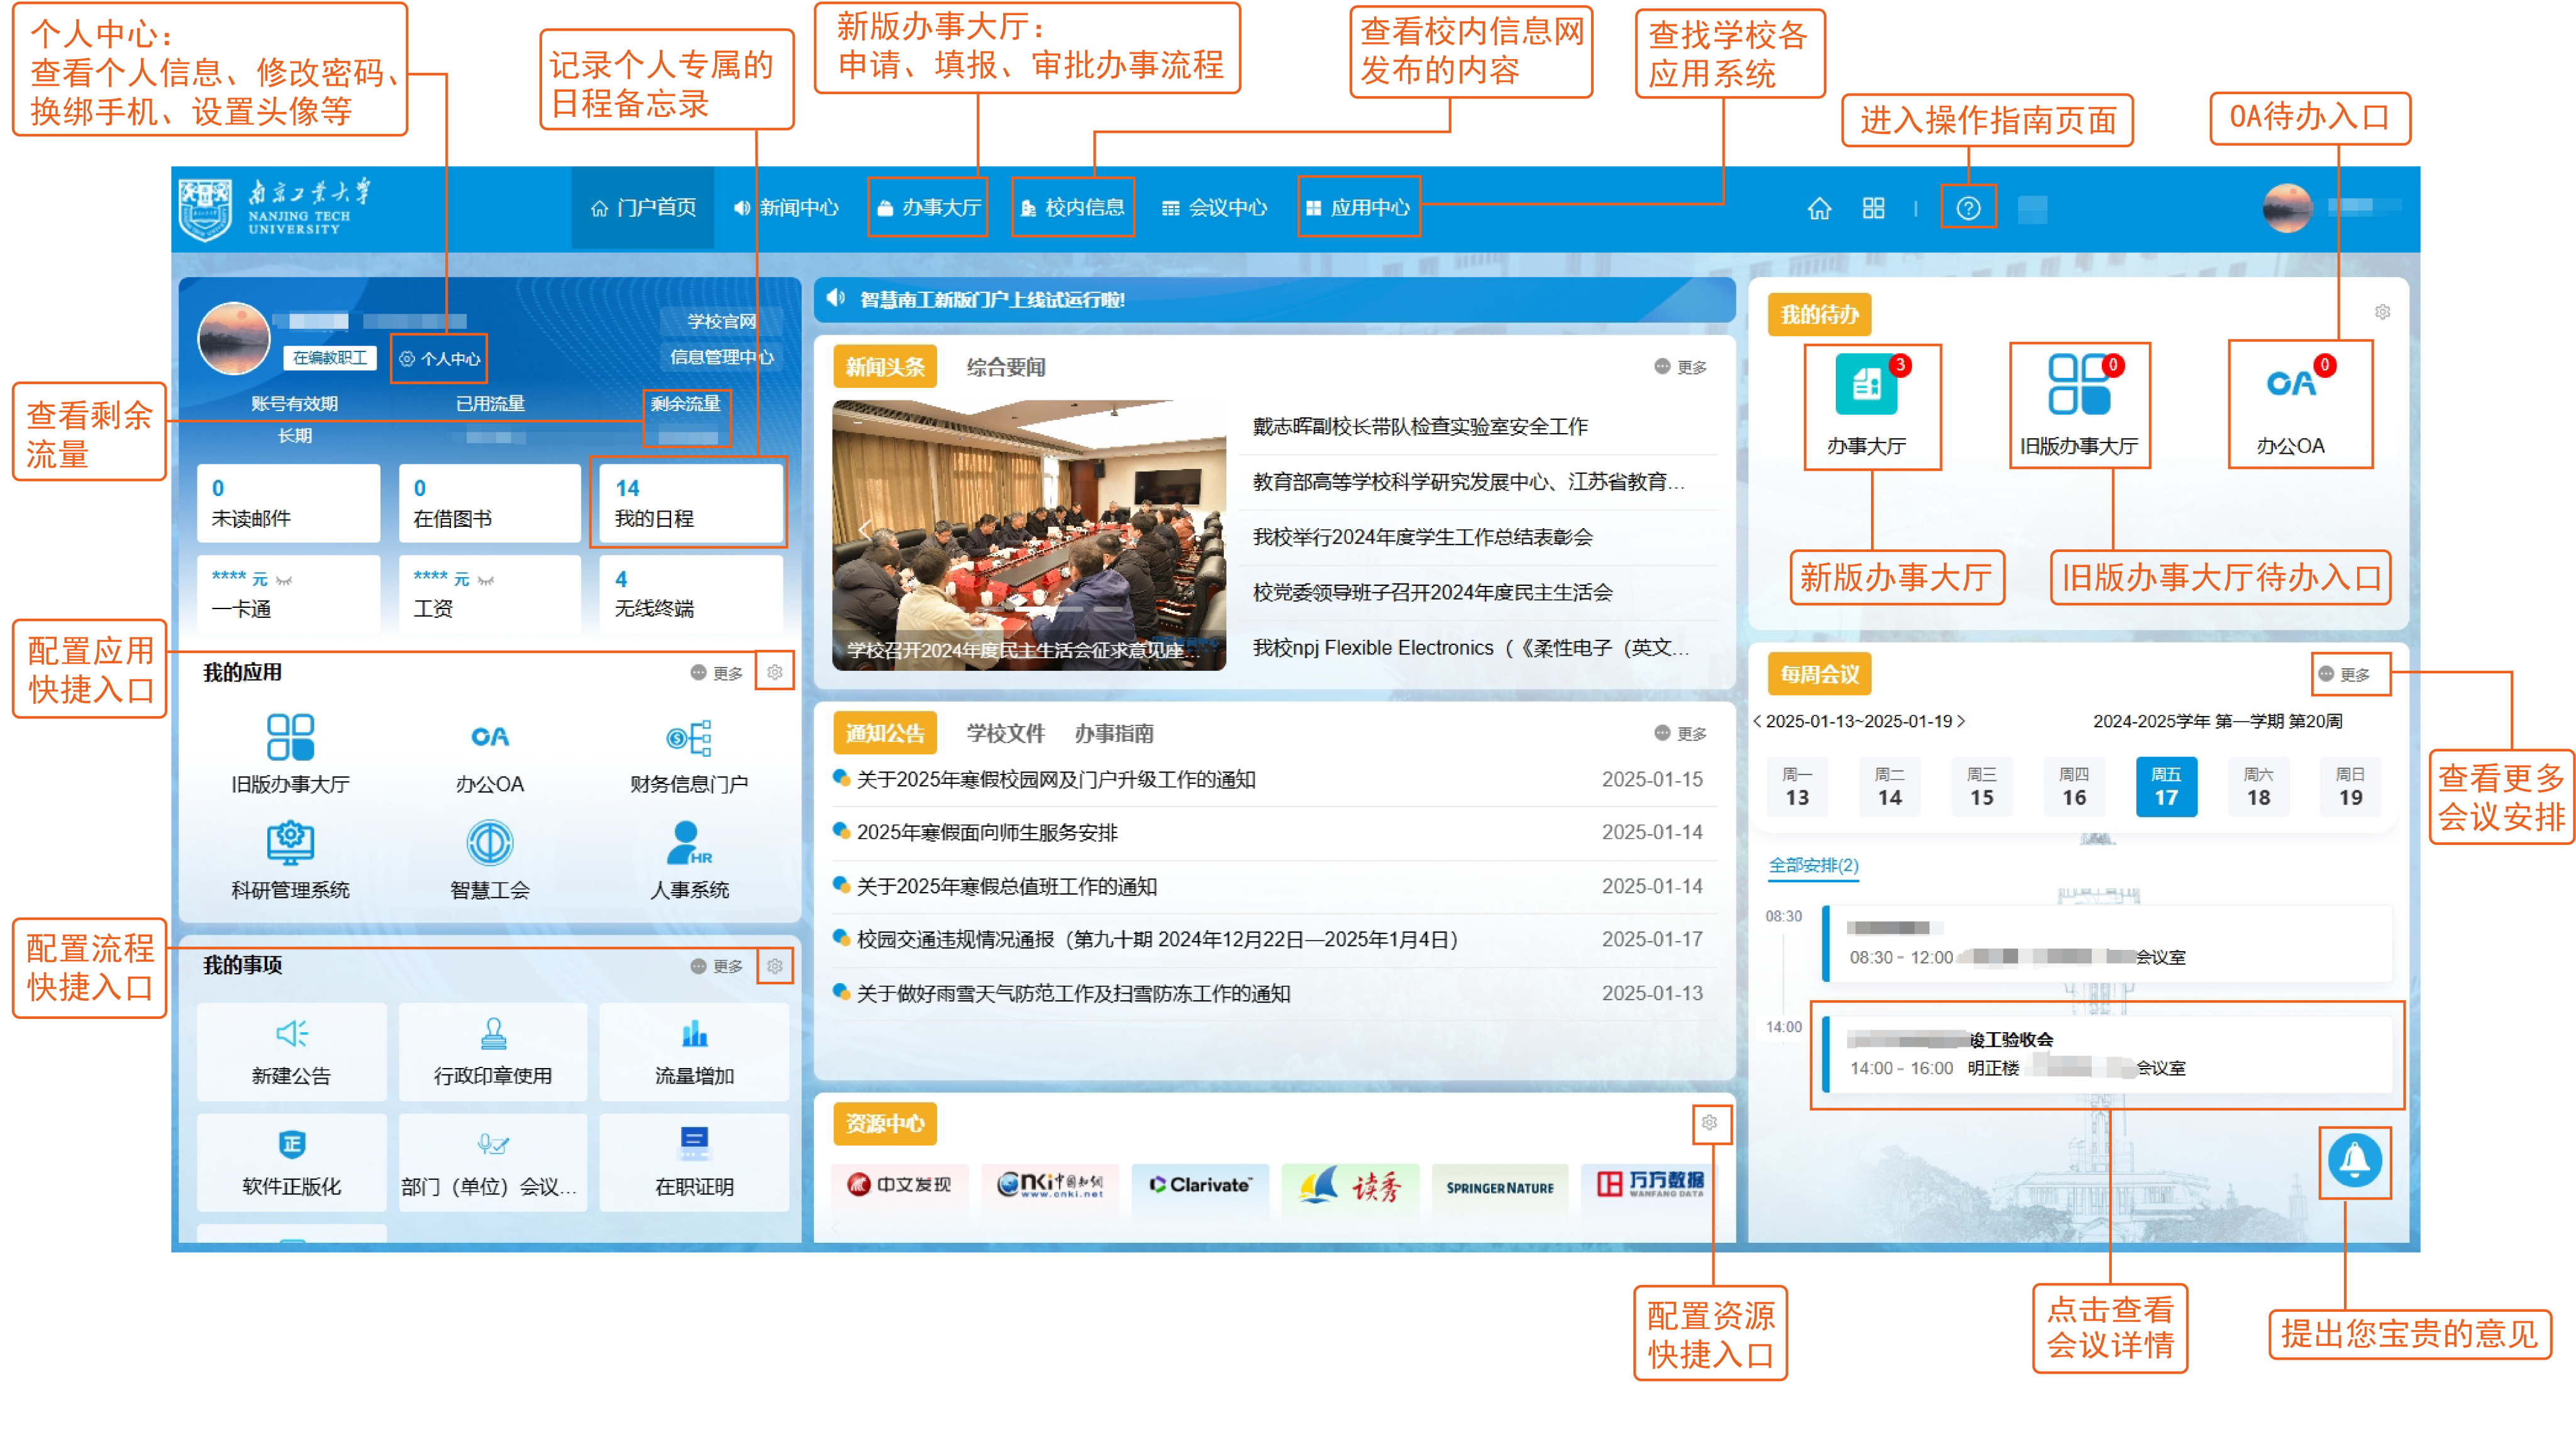
Task: Click 更多 in 通知公告 panel
Action: click(x=1680, y=734)
